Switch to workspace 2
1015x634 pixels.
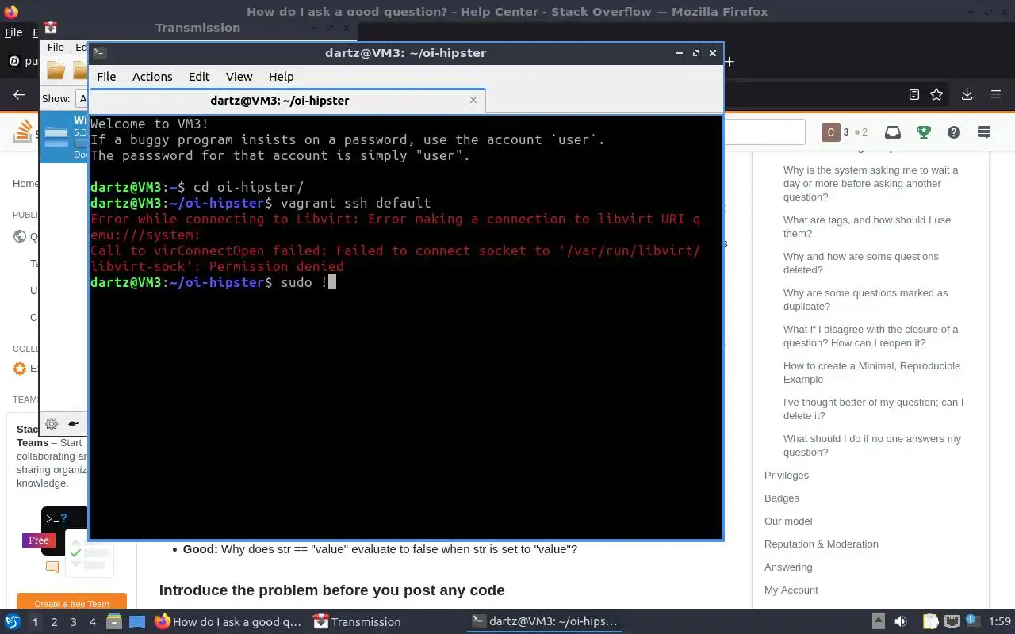pos(55,622)
